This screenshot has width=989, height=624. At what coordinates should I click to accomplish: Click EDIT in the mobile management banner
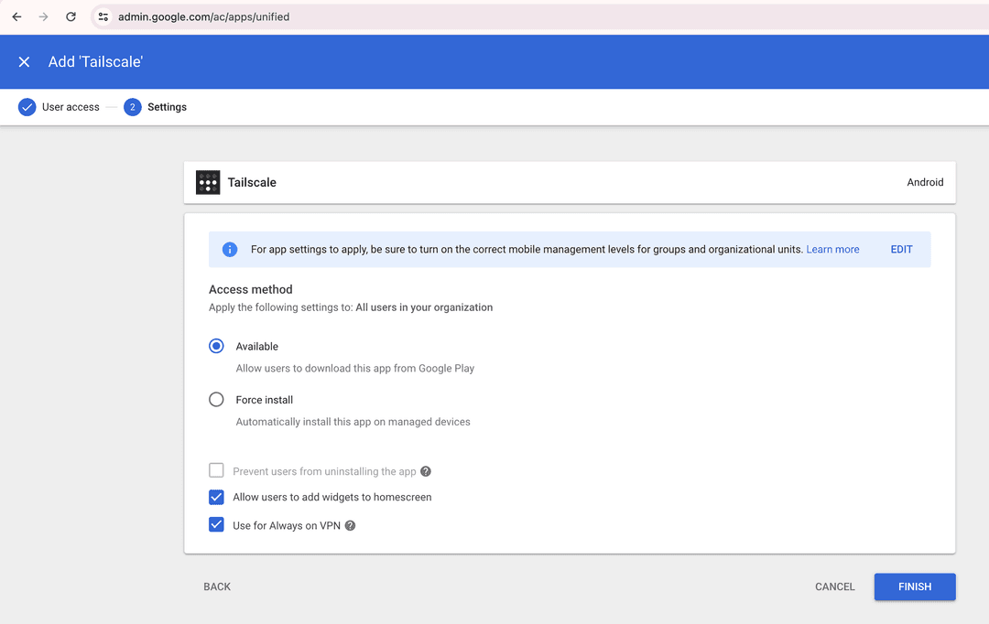(x=901, y=249)
